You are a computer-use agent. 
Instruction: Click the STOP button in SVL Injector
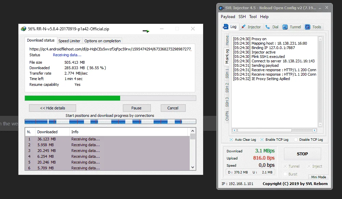302,154
